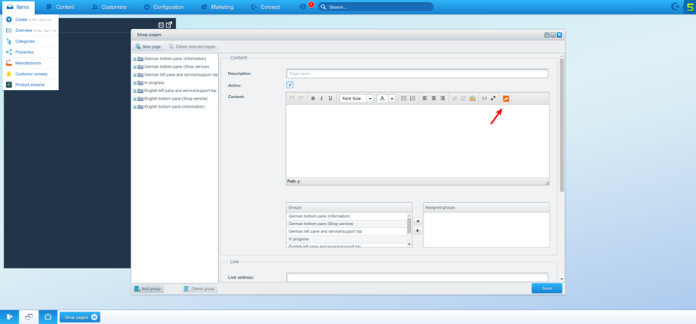This screenshot has width=696, height=324.
Task: Toggle fullscreen mode for the editor
Action: pyautogui.click(x=493, y=98)
